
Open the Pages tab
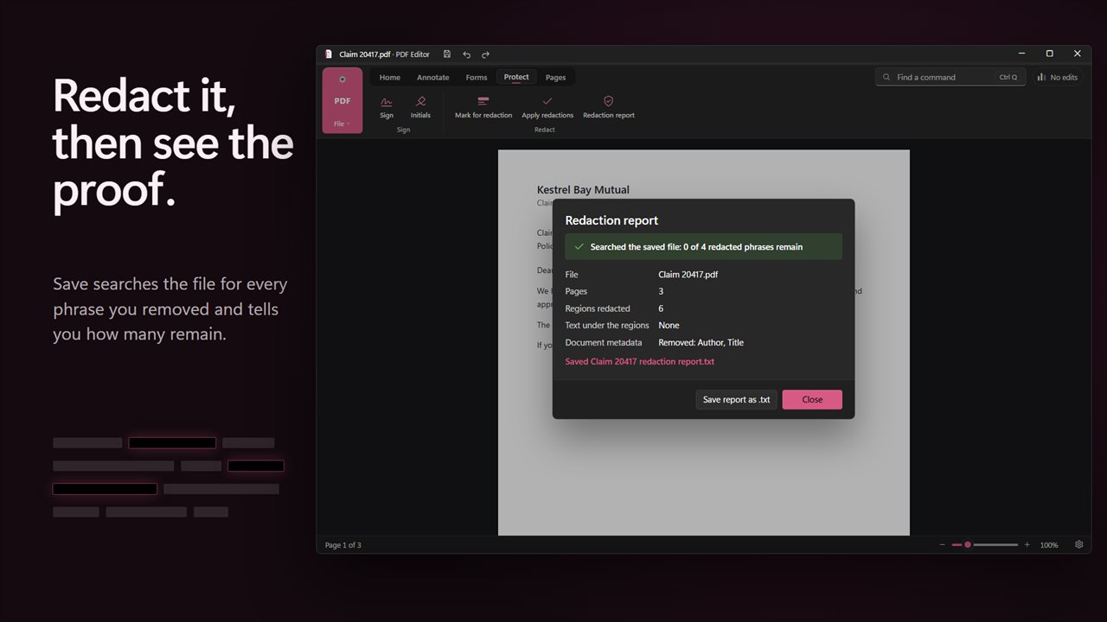556,77
